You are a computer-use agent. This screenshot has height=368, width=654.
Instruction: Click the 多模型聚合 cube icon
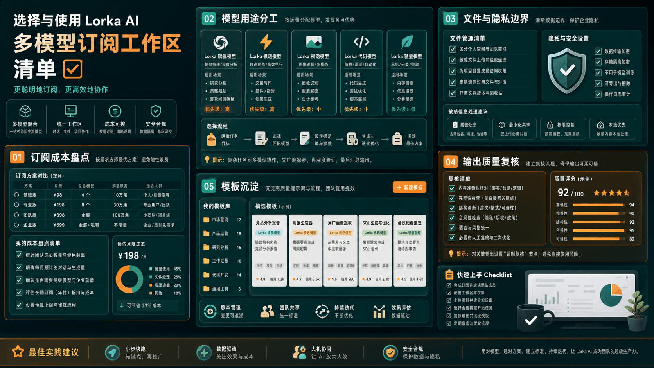[25, 111]
